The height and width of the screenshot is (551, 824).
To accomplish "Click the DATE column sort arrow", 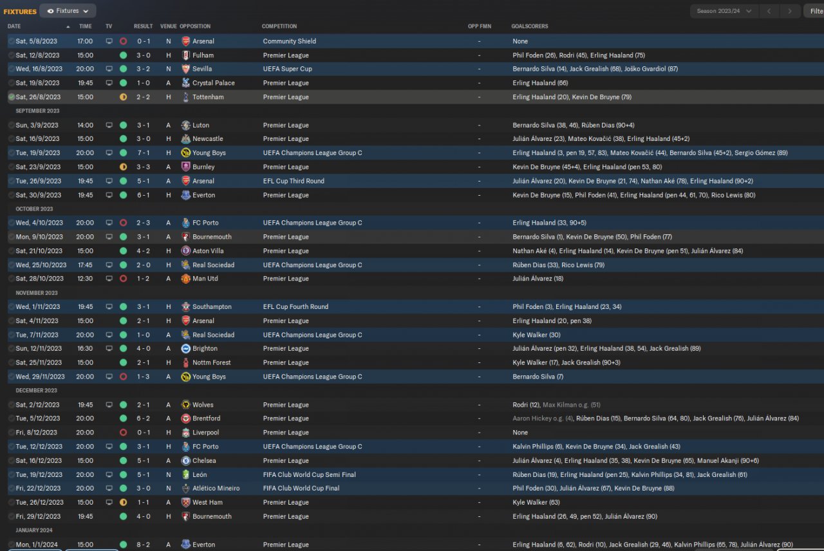I will [68, 26].
